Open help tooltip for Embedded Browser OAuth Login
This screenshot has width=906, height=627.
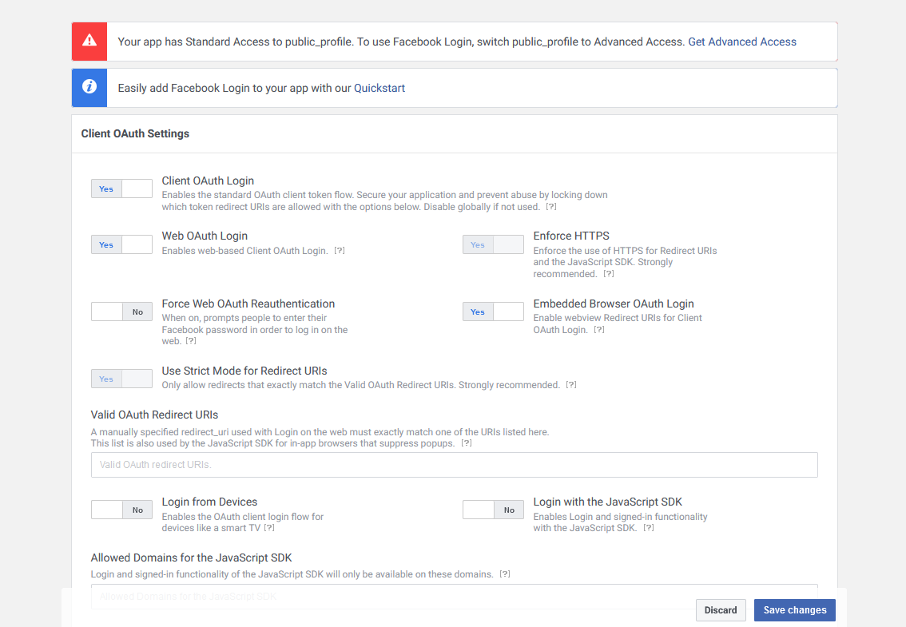599,329
